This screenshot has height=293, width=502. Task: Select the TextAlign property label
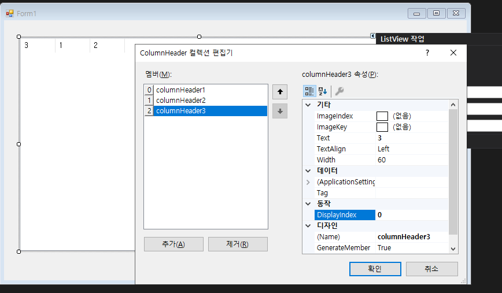[x=345, y=149]
